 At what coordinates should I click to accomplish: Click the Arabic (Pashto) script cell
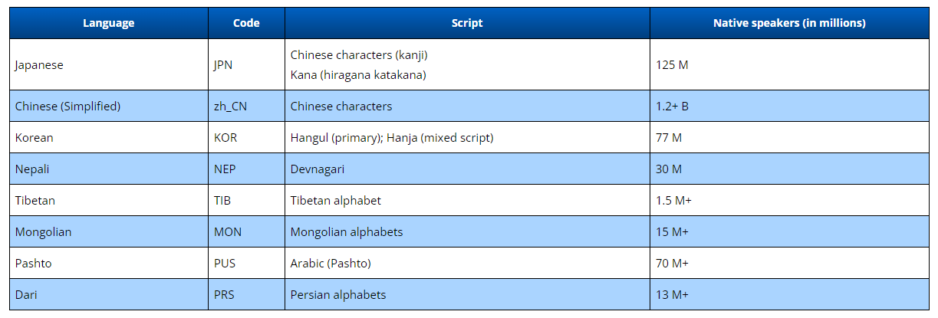coord(331,264)
